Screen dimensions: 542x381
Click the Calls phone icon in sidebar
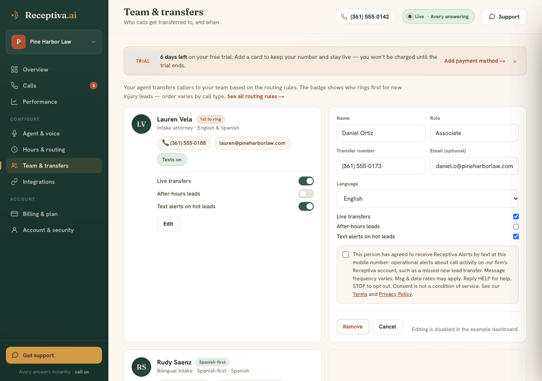(x=14, y=86)
